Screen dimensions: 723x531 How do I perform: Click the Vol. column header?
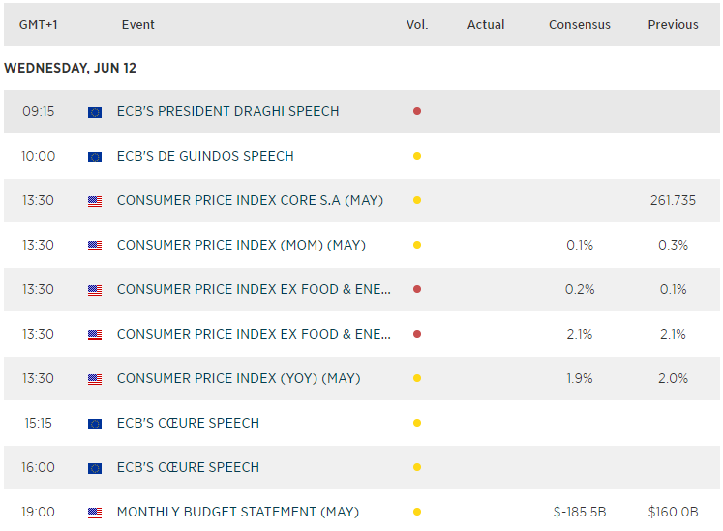pyautogui.click(x=417, y=25)
